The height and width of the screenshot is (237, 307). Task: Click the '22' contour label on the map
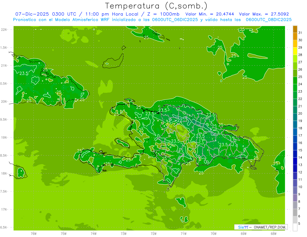pyautogui.click(x=180, y=120)
